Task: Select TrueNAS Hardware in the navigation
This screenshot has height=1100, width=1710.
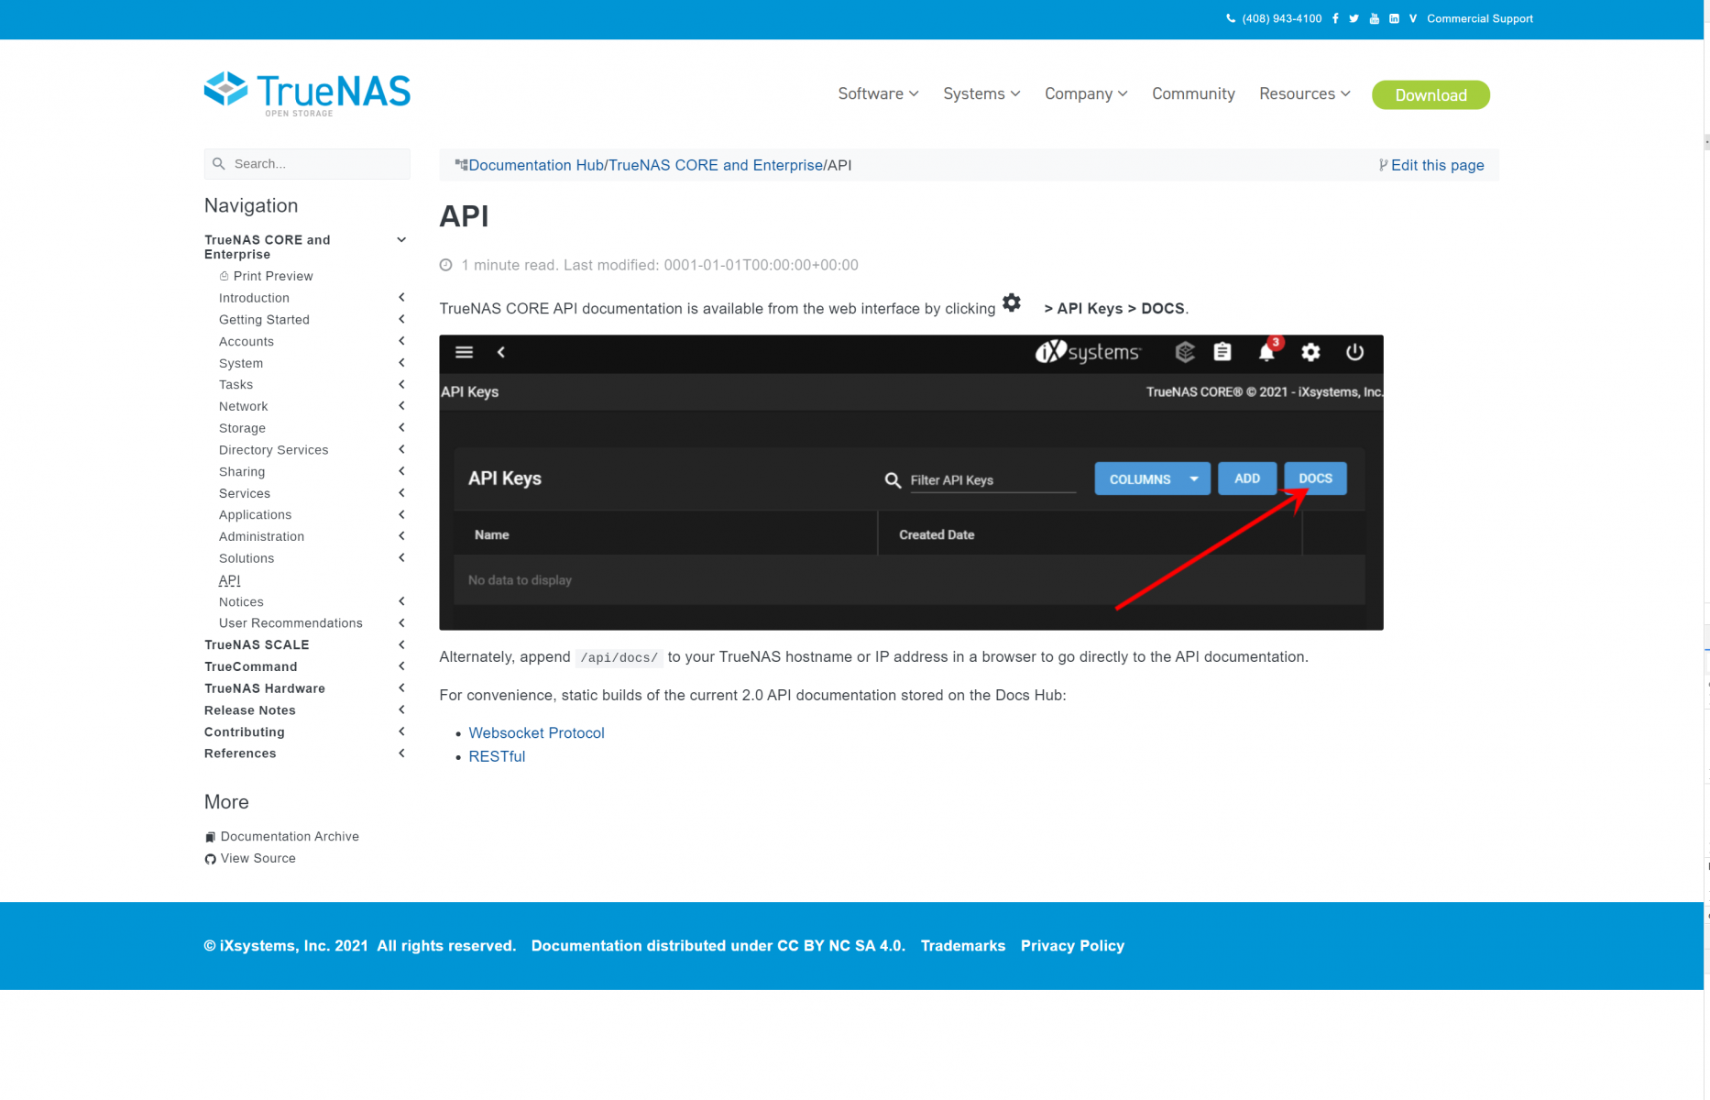Action: coord(265,688)
